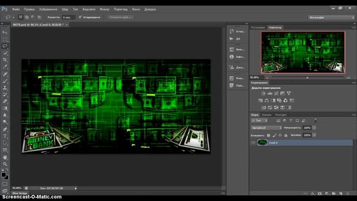Click the Уточнити край button
Screen dimensions: 357x201
[120, 17]
